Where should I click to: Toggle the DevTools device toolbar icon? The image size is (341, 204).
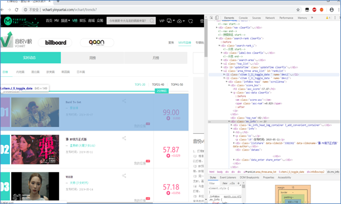pos(217,18)
